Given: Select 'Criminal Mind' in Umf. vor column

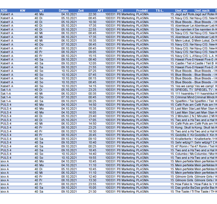Looking at the screenshot, I should [x=185, y=97].
